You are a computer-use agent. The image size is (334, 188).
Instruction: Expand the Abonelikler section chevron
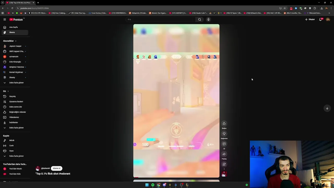click(16, 41)
